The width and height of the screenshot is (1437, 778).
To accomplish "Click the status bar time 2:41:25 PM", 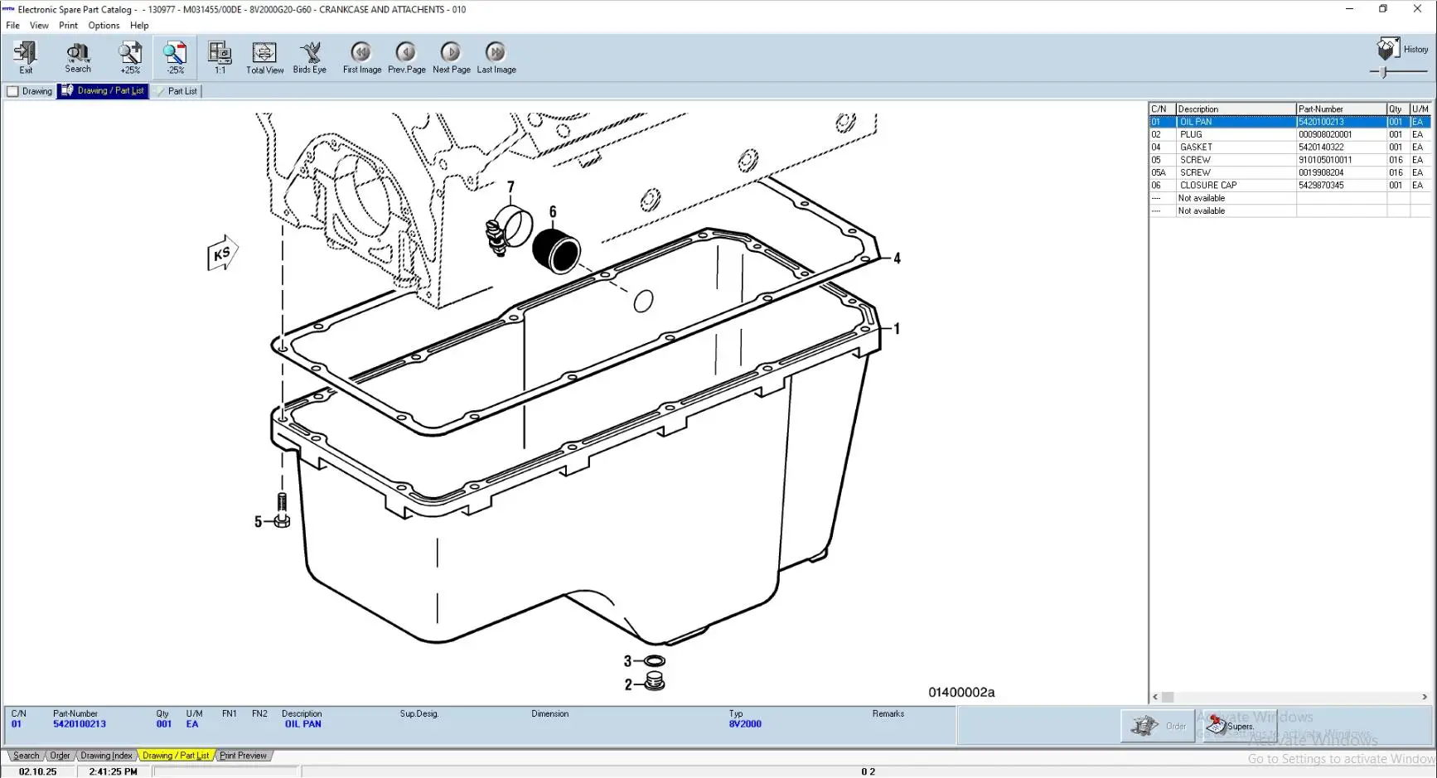I will (113, 771).
